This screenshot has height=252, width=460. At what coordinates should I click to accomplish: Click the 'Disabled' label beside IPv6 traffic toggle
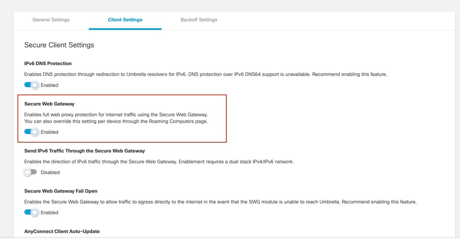[50, 173]
